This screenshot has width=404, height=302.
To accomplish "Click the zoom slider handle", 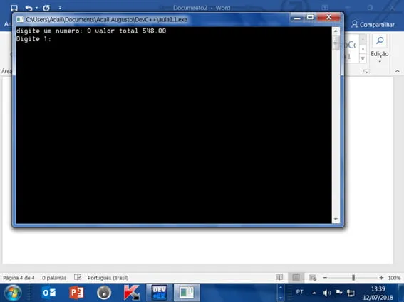I will (x=353, y=277).
